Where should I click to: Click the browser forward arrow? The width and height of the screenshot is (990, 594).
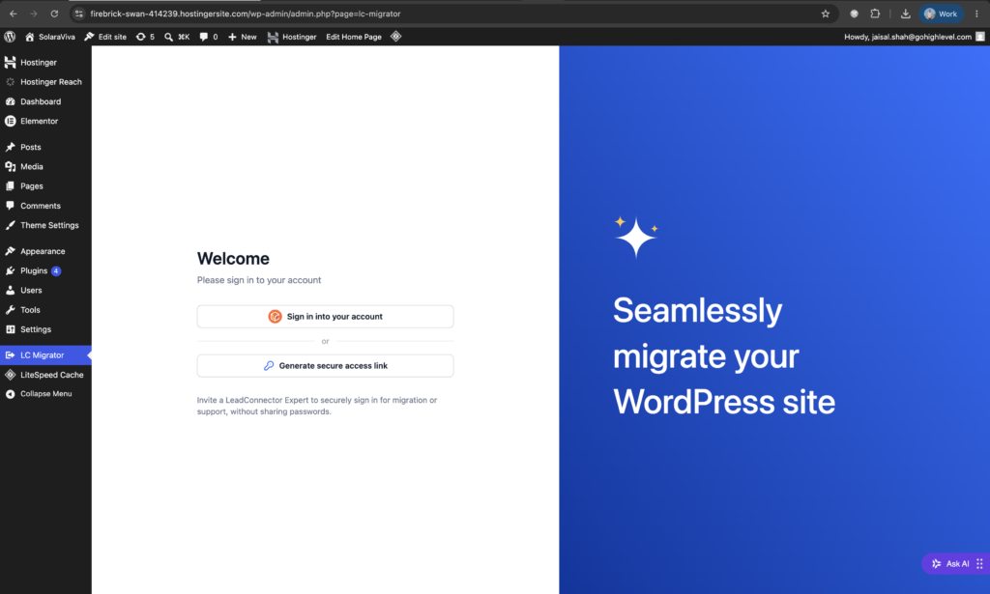tap(34, 14)
